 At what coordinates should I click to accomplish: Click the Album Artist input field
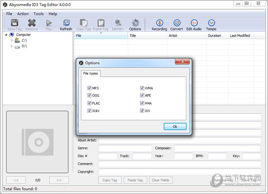180,140
